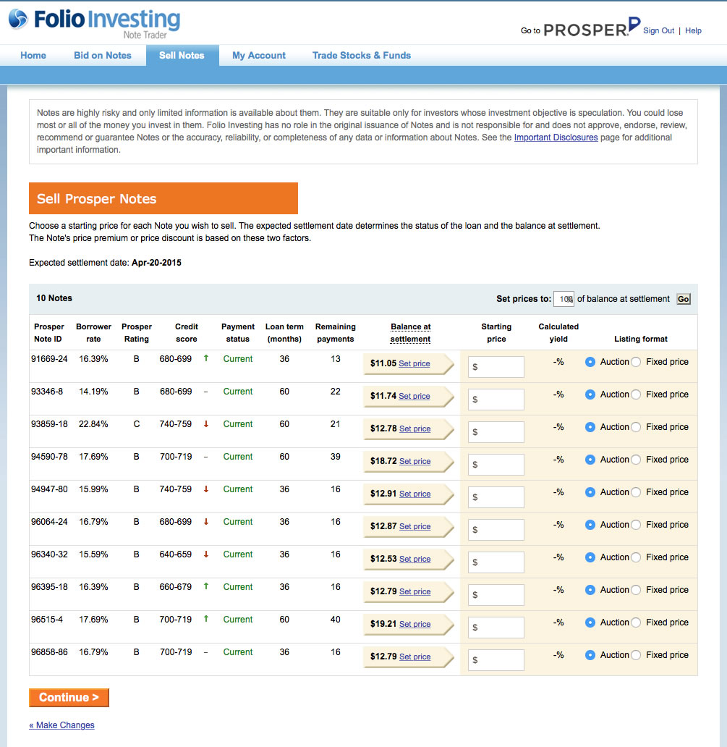
Task: Pick Fixed price for note 94947-80
Action: [636, 492]
